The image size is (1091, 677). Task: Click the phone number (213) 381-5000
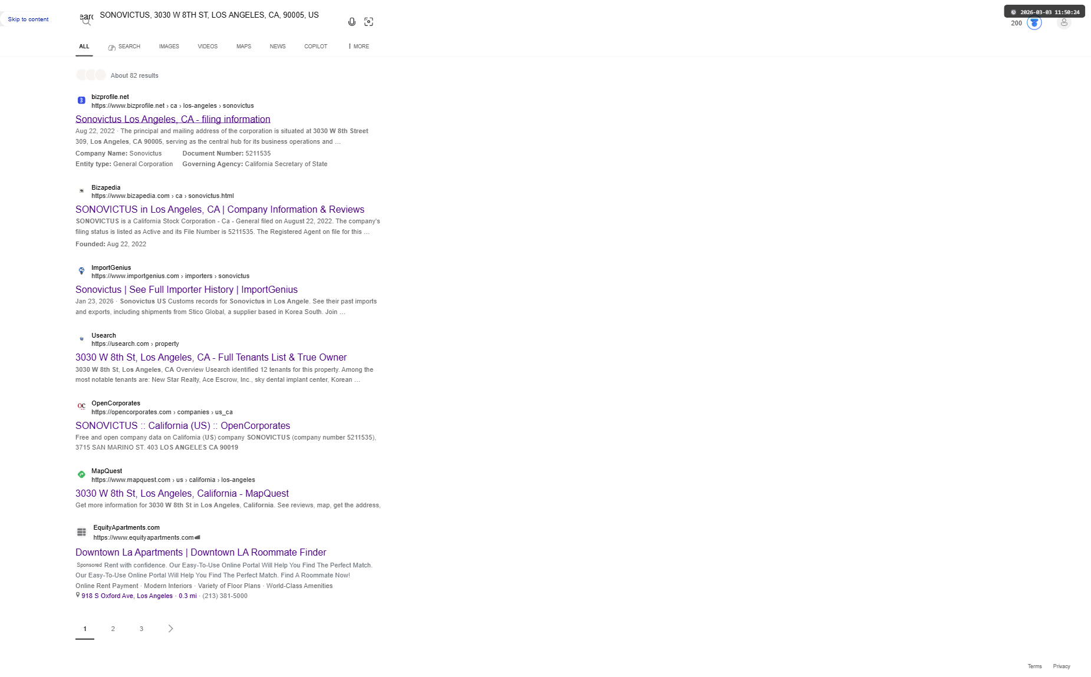click(x=225, y=596)
